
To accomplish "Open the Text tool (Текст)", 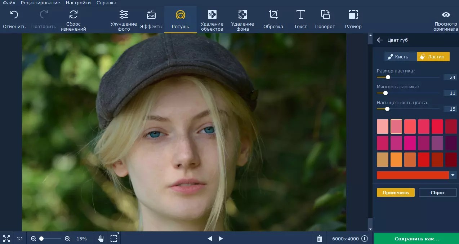I will pyautogui.click(x=300, y=19).
